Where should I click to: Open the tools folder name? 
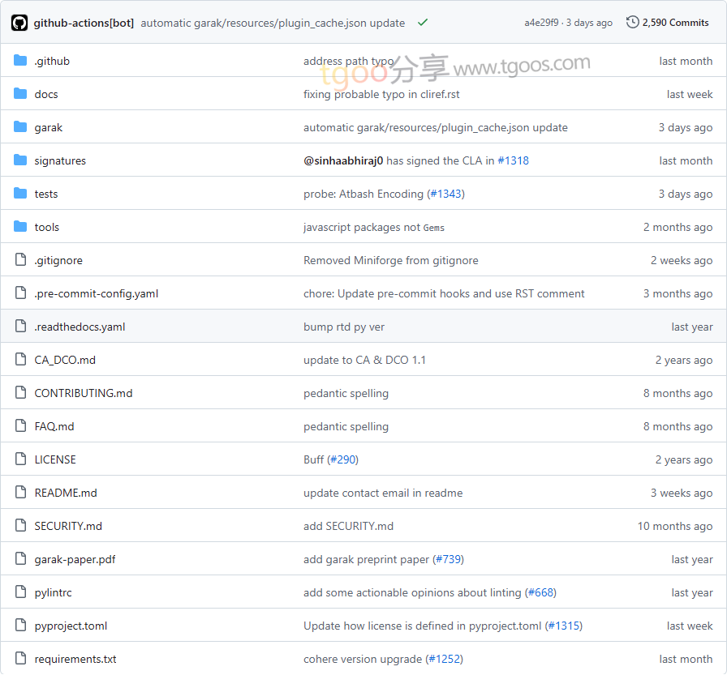pyautogui.click(x=46, y=228)
